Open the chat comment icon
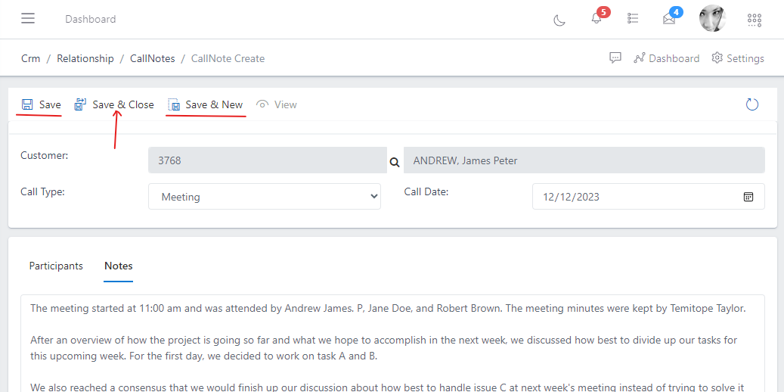Image resolution: width=784 pixels, height=392 pixels. click(615, 58)
